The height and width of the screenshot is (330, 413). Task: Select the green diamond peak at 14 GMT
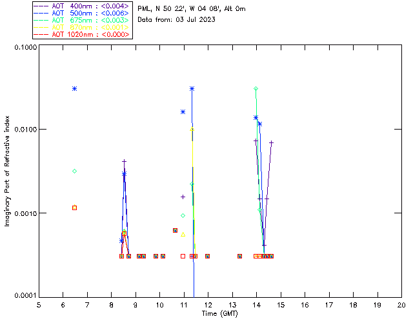[256, 89]
